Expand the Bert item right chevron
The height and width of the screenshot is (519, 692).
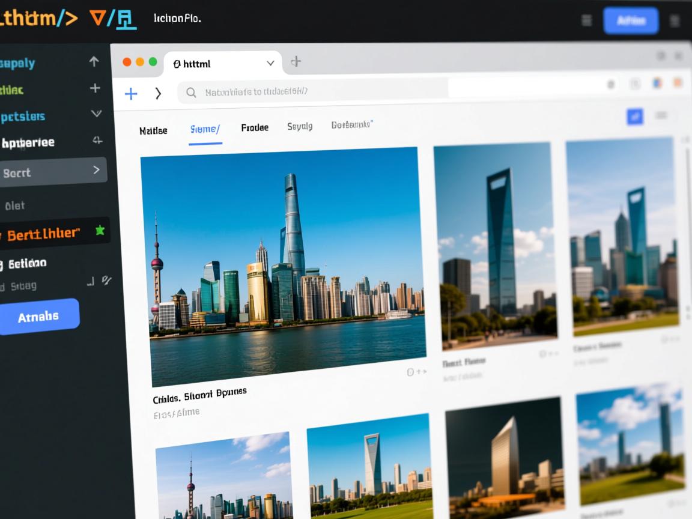coord(96,170)
